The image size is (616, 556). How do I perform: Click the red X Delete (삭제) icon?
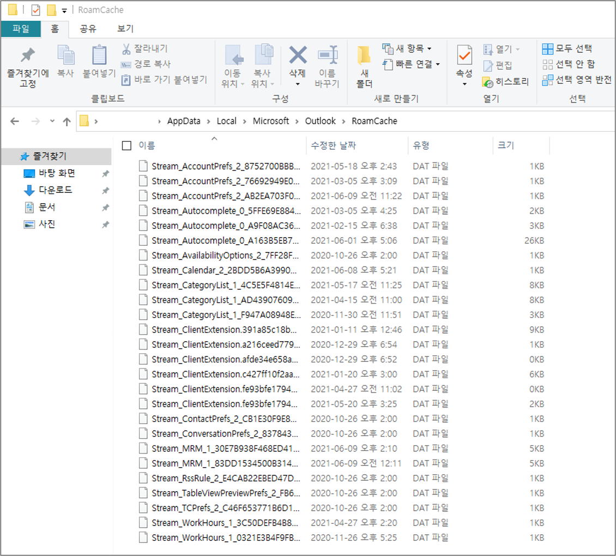[x=298, y=55]
